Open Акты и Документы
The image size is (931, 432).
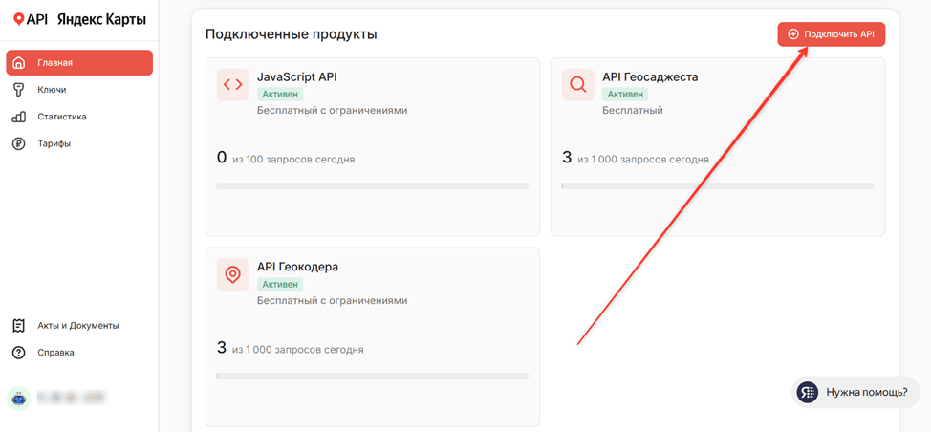pyautogui.click(x=79, y=325)
